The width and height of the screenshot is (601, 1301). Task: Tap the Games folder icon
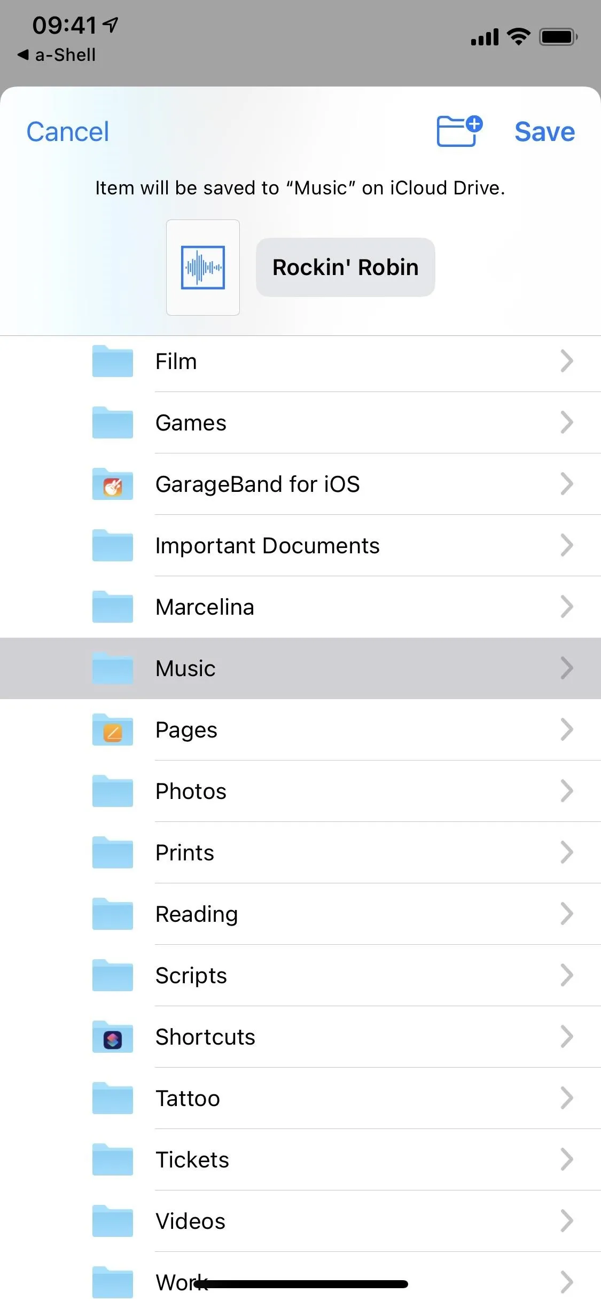[x=112, y=422]
